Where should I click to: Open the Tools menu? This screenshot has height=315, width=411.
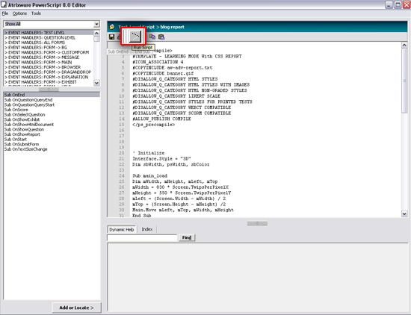click(x=36, y=13)
